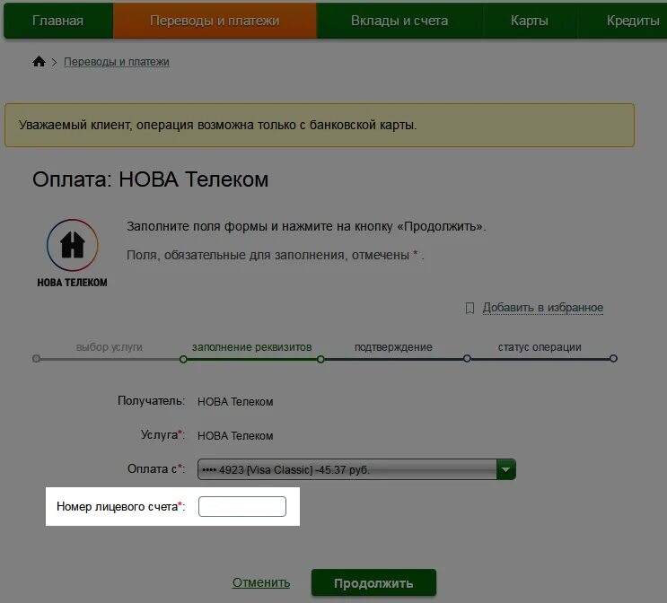Follow the Переводы и платежи breadcrumb link
The image size is (667, 603).
[117, 62]
